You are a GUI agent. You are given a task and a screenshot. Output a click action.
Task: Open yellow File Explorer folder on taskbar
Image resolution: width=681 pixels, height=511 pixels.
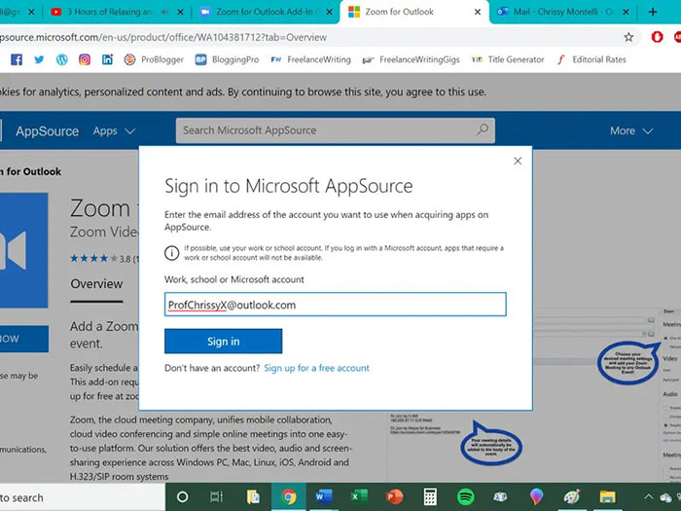[608, 496]
